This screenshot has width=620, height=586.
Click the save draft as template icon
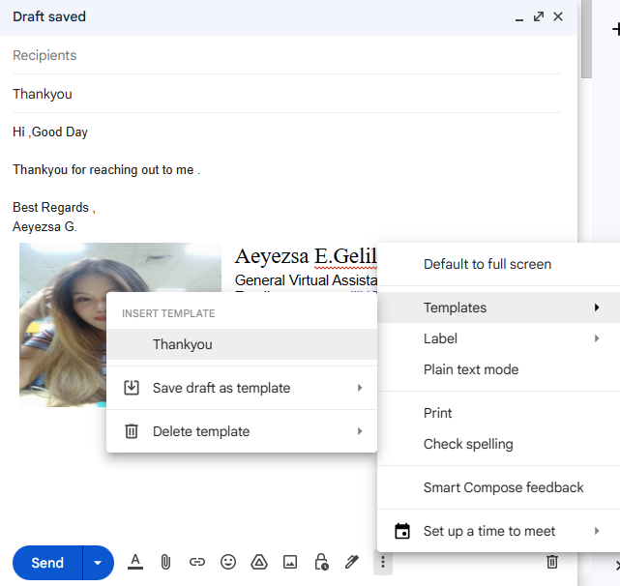pos(132,388)
